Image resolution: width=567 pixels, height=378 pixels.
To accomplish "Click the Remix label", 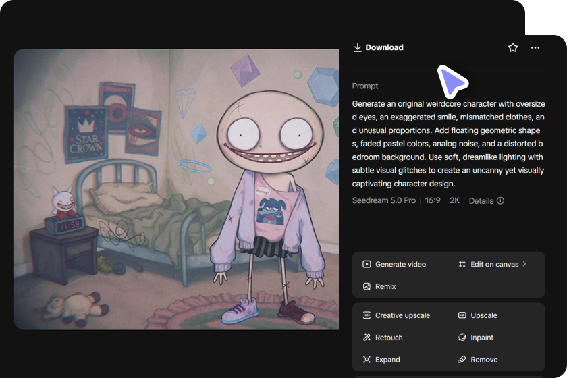I will point(385,286).
